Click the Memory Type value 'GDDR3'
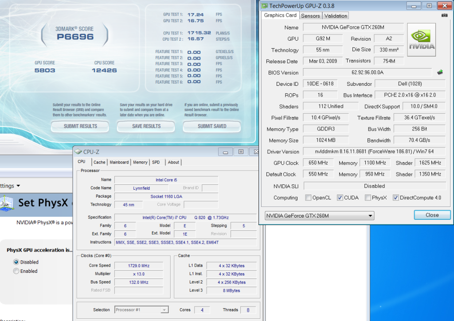 pyautogui.click(x=326, y=129)
